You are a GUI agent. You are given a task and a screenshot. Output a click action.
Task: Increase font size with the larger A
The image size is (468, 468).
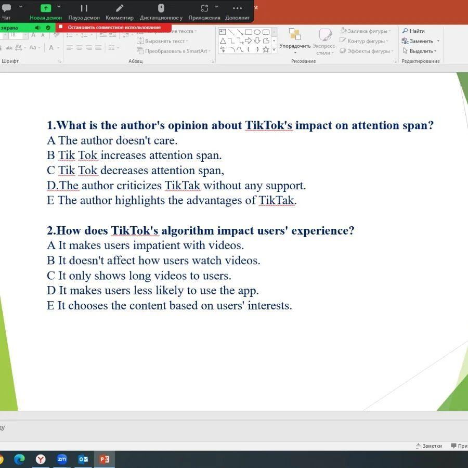point(33,35)
